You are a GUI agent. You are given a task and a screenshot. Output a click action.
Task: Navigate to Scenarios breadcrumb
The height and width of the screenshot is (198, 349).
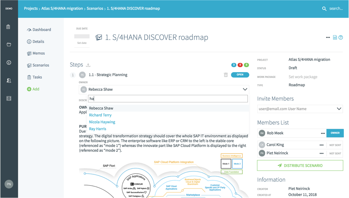95,8
